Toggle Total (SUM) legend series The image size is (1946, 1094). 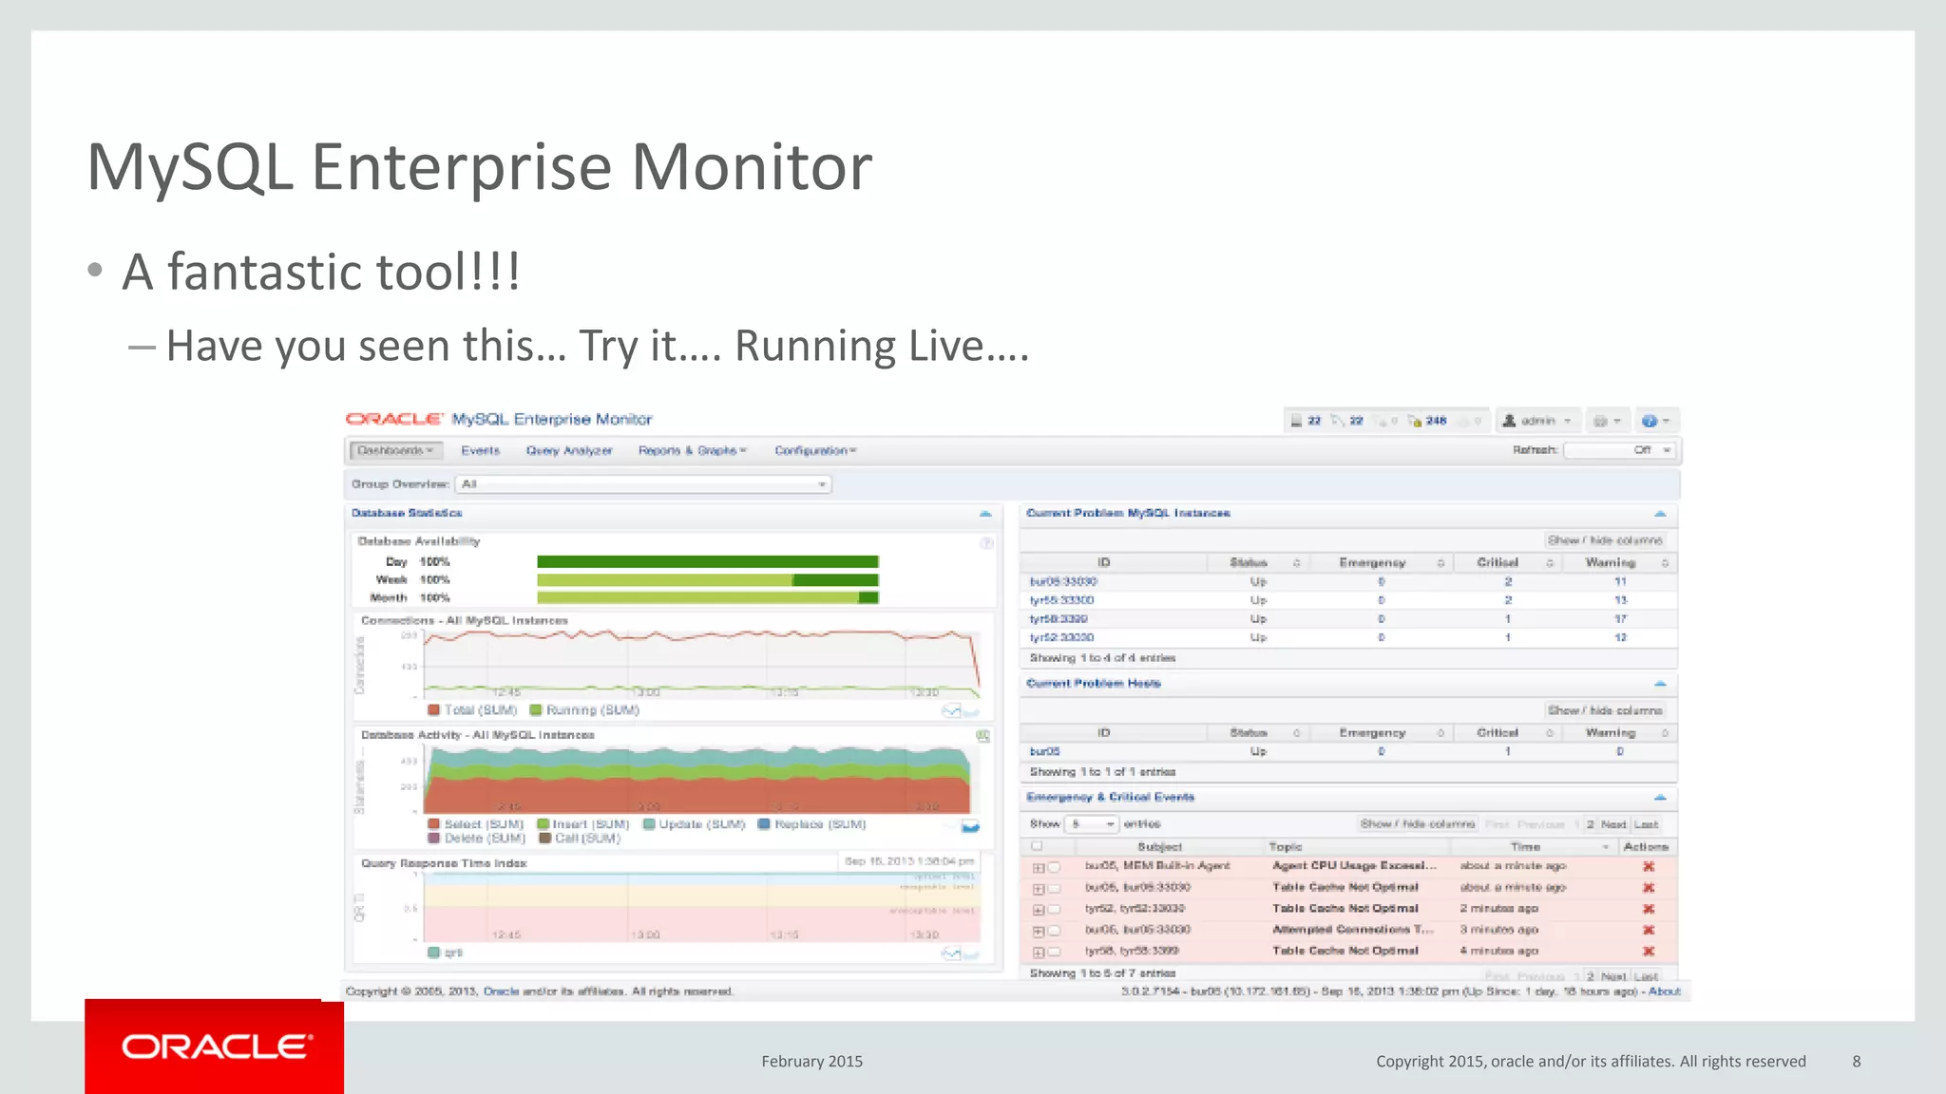pyautogui.click(x=471, y=710)
